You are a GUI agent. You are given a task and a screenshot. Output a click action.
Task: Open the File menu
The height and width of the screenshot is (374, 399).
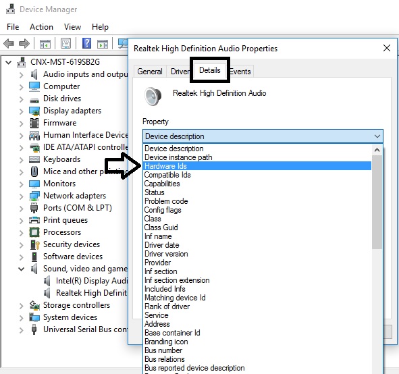(13, 27)
